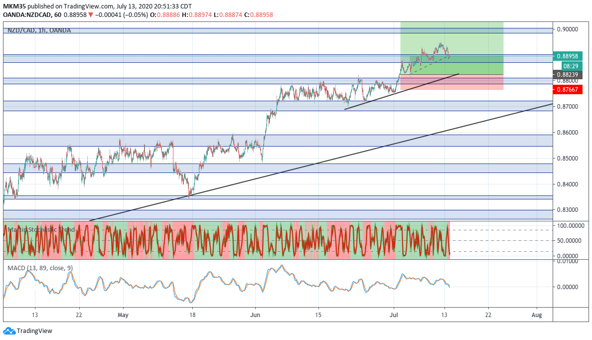Select the Jul date marker on time axis
This screenshot has height=340, width=592.
click(394, 315)
